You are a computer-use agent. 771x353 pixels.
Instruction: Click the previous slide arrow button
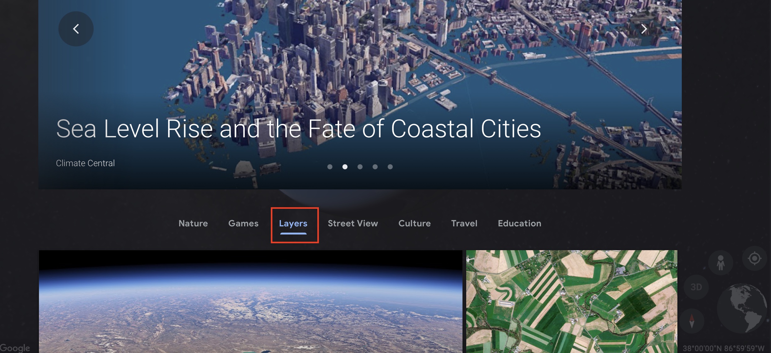click(76, 29)
